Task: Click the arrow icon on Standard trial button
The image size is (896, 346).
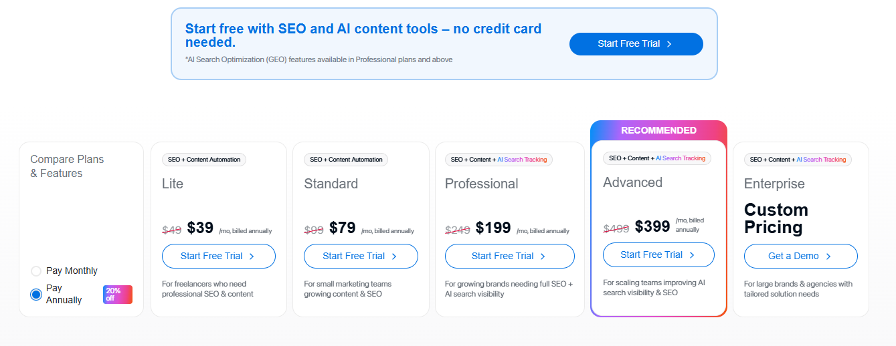Action: point(394,256)
